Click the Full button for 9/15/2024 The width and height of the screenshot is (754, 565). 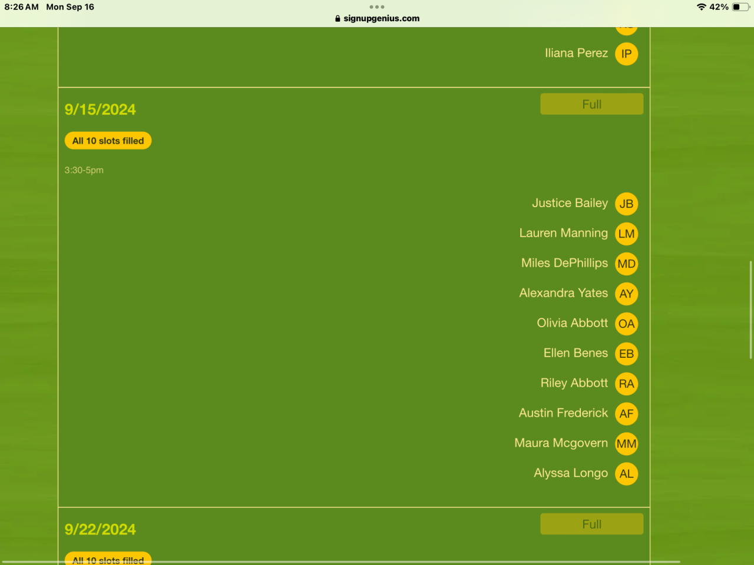[591, 104]
